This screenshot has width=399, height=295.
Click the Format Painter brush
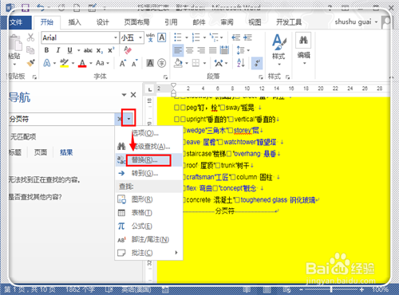(31, 63)
